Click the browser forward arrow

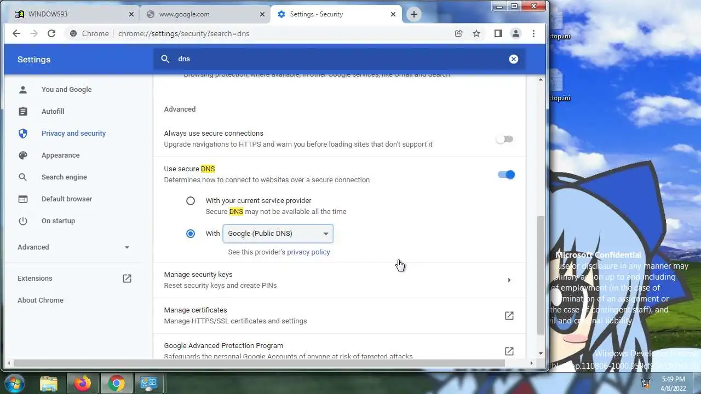[34, 33]
